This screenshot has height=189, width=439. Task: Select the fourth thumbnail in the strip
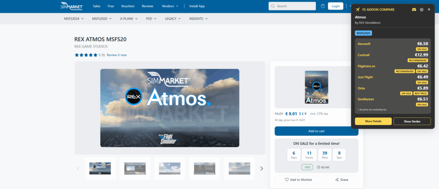pyautogui.click(x=204, y=168)
